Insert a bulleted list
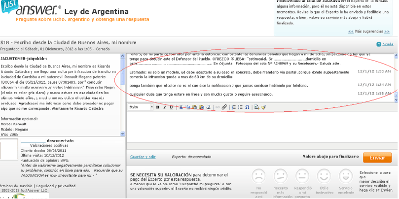Screen dimensions: 399x199 240,107
